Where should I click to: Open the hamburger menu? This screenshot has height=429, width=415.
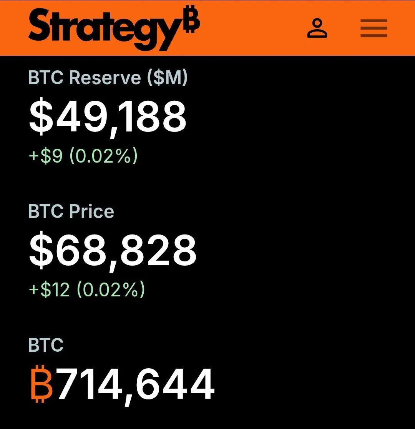click(373, 28)
